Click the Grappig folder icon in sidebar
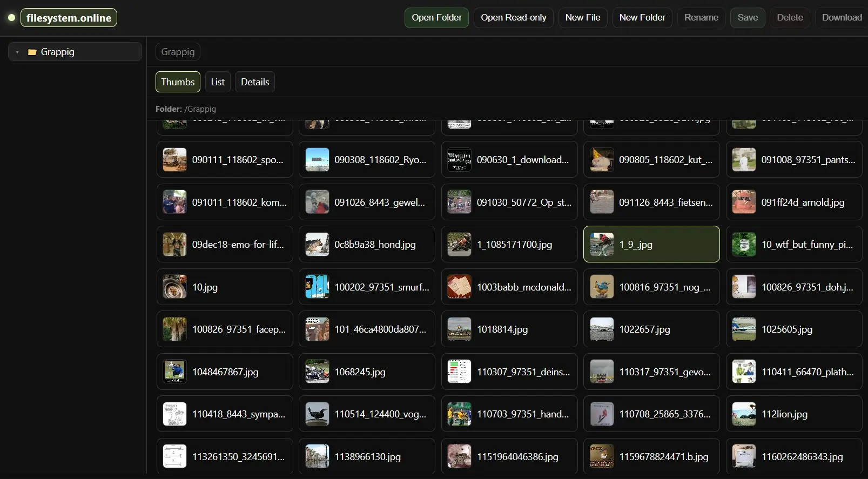Screen dimensions: 868x479 (x=32, y=52)
